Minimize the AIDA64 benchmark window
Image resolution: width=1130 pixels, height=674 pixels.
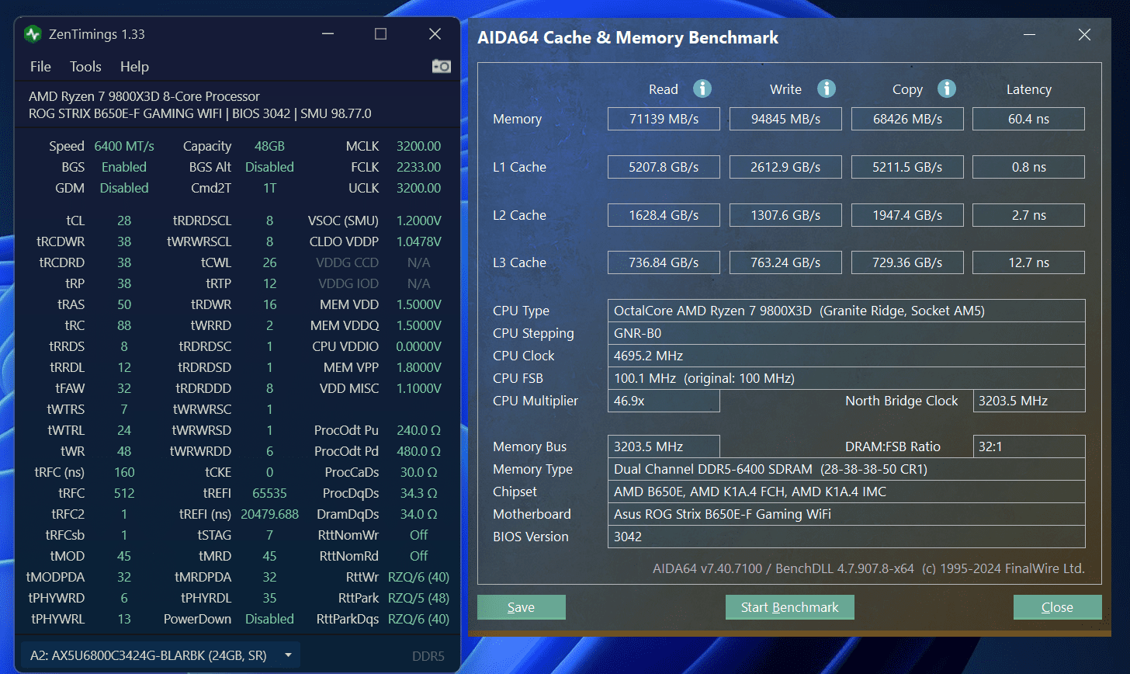point(1030,35)
